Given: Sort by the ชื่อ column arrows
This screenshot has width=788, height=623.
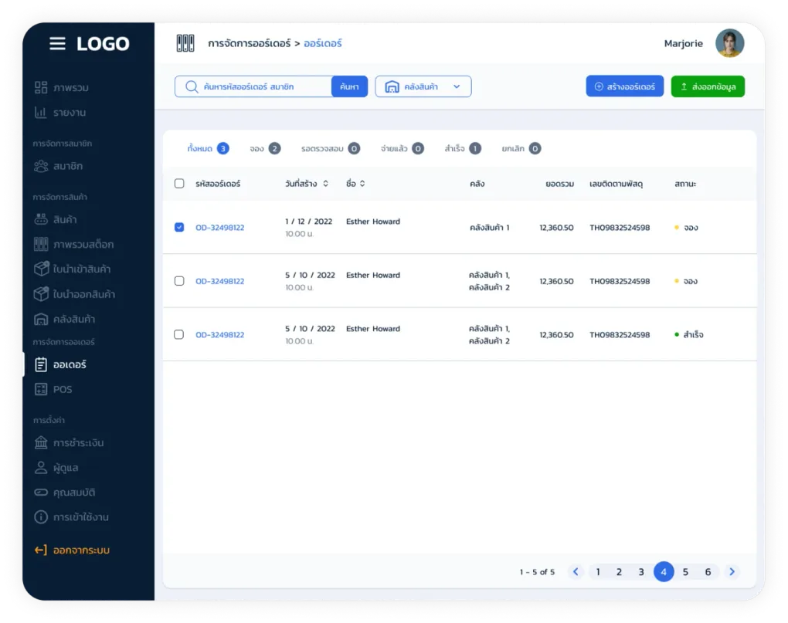Looking at the screenshot, I should point(362,183).
